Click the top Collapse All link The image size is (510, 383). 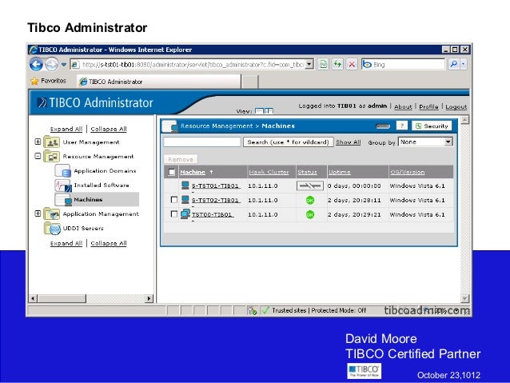(x=108, y=129)
